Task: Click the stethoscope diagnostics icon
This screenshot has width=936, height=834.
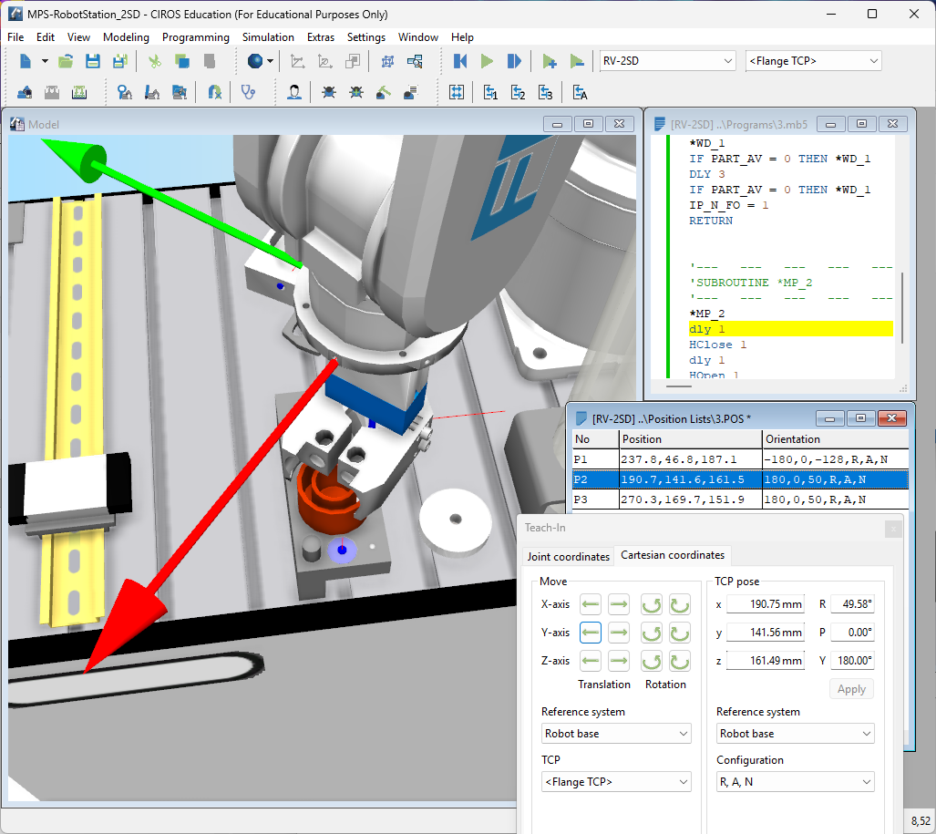Action: [248, 93]
